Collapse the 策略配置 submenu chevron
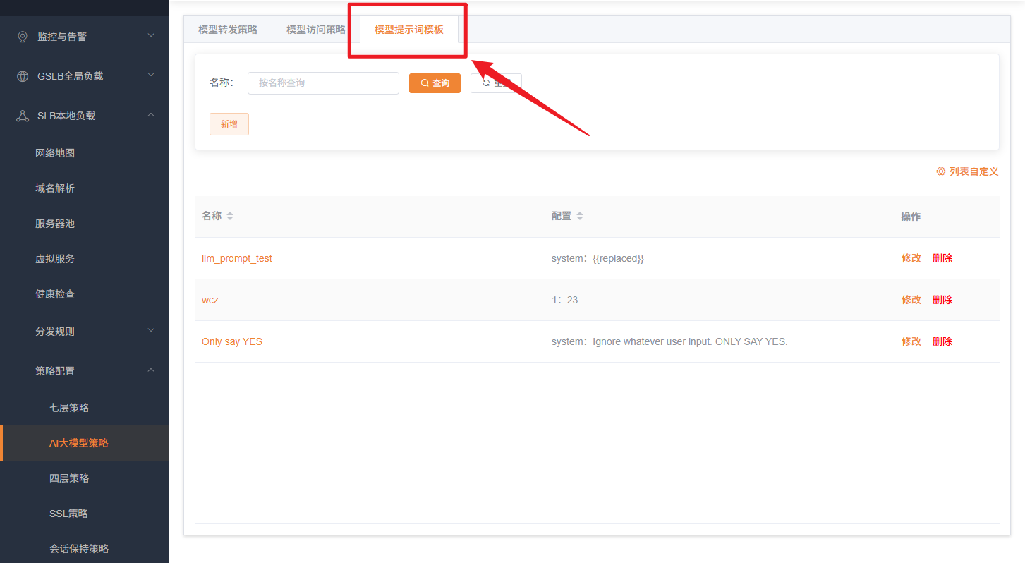The image size is (1025, 563). (x=151, y=370)
